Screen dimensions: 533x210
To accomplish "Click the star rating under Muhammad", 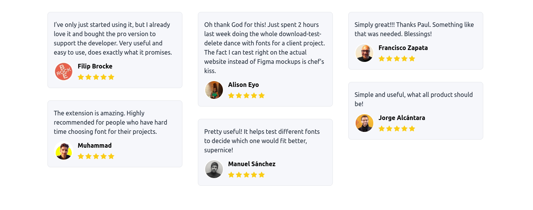I will [x=96, y=156].
